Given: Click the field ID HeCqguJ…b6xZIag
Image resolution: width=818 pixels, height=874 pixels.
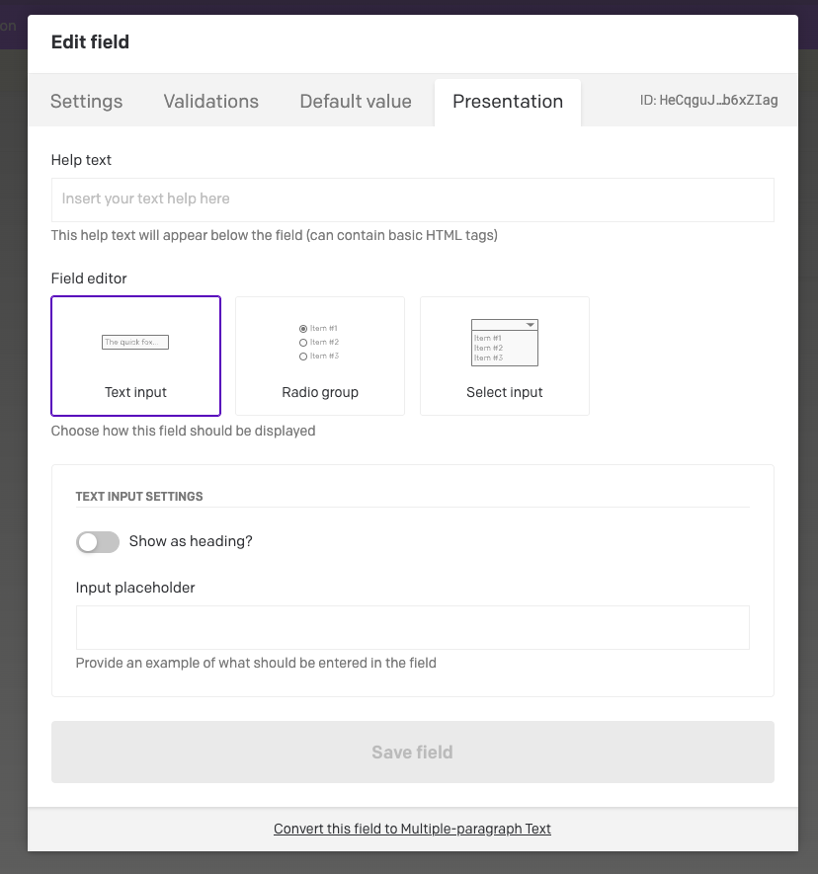Looking at the screenshot, I should coord(708,101).
